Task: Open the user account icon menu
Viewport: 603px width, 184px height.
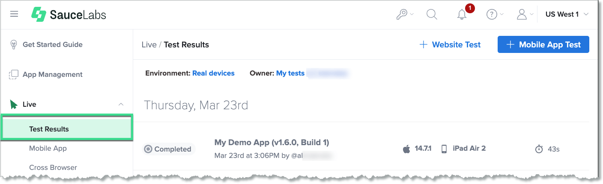Action: point(522,15)
